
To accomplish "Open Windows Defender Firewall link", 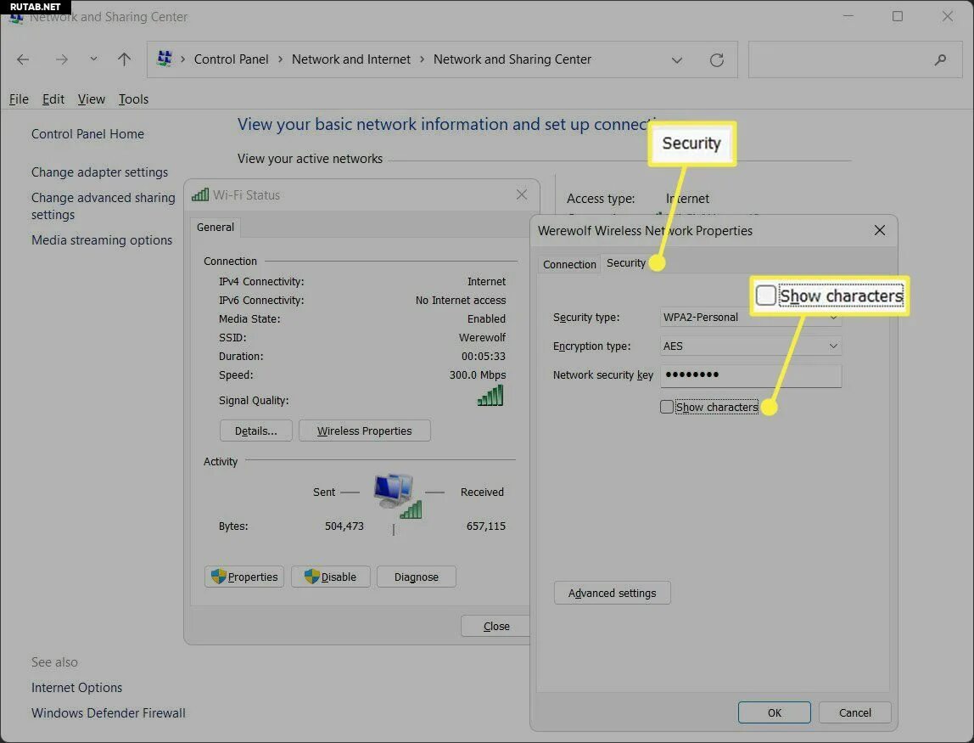I will pyautogui.click(x=108, y=713).
